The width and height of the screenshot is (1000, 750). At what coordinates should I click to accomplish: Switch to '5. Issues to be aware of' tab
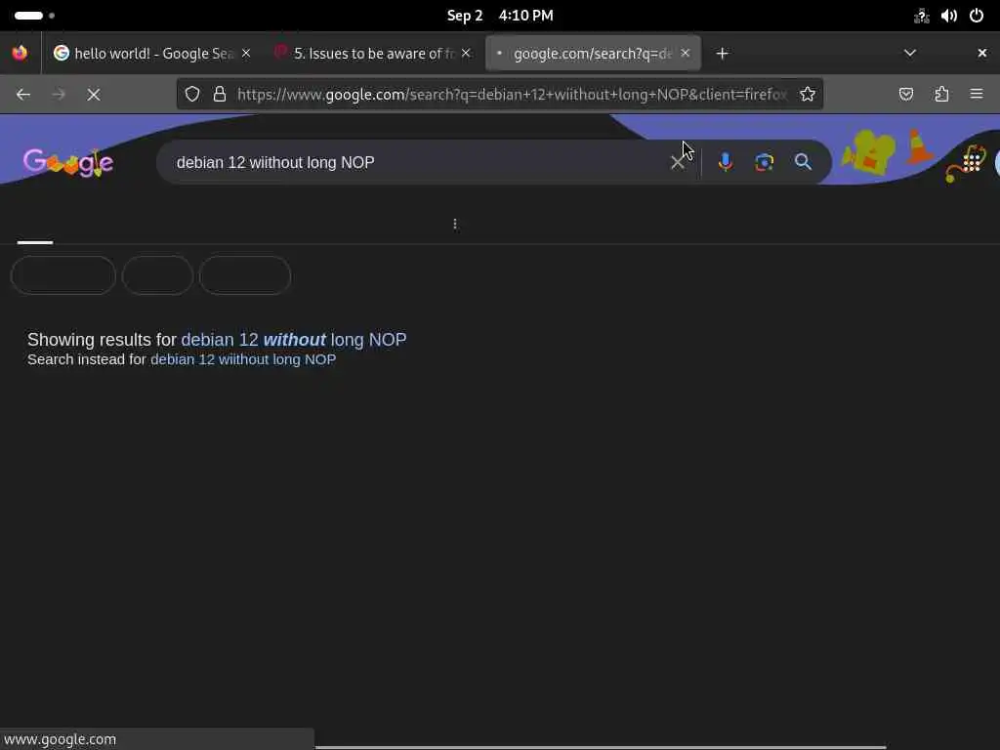[x=374, y=54]
